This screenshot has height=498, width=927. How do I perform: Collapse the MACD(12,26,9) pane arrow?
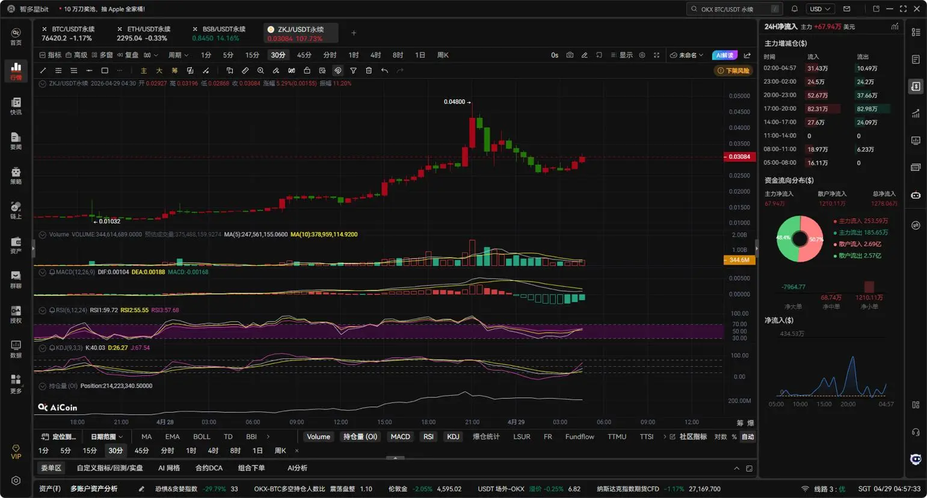(x=43, y=272)
